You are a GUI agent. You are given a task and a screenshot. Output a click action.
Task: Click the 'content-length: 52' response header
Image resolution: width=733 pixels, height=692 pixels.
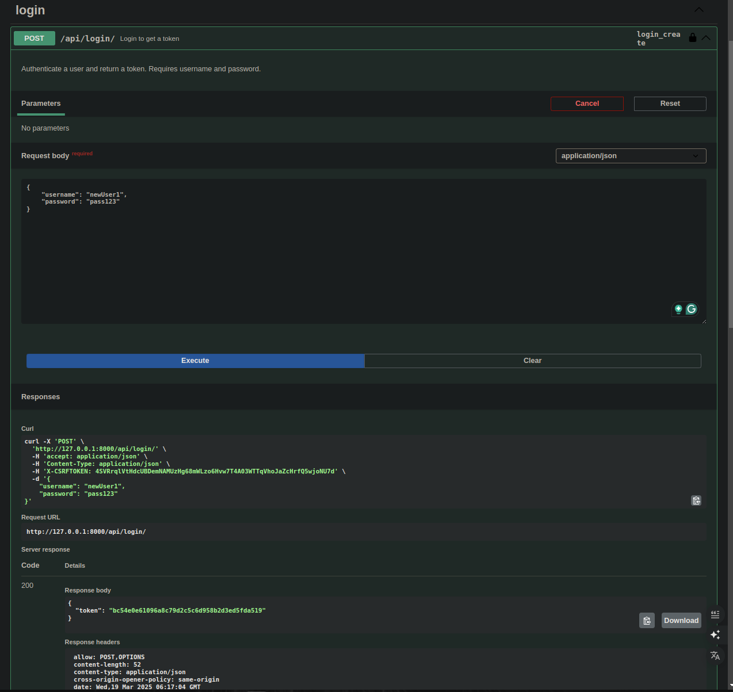[107, 664]
